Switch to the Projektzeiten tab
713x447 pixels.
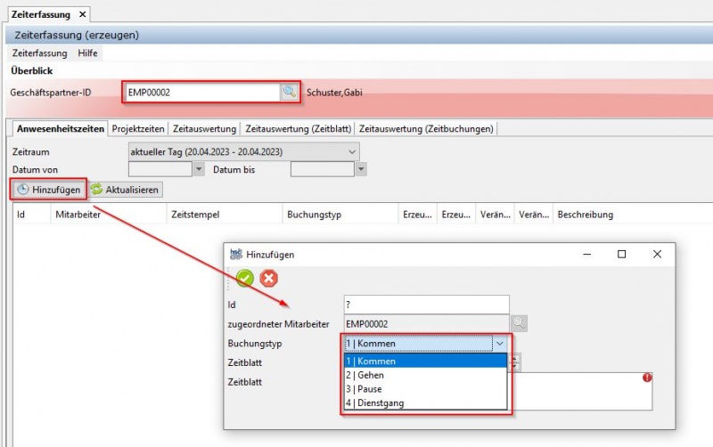click(138, 128)
